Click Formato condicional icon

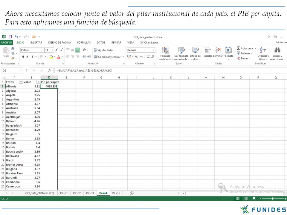pyautogui.click(x=165, y=50)
